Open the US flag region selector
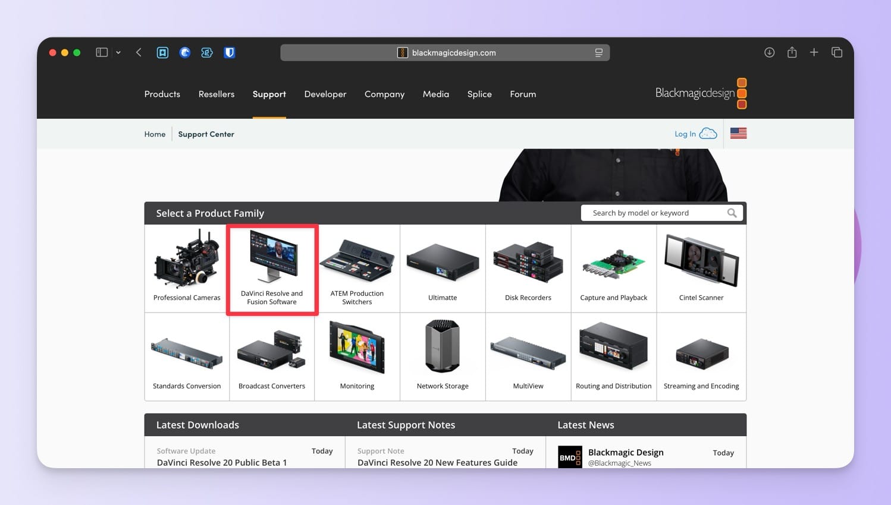The height and width of the screenshot is (505, 891). [x=738, y=133]
